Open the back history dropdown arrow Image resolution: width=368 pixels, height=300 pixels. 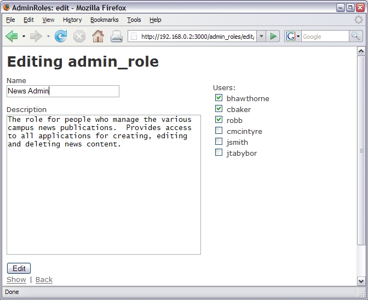coord(24,37)
